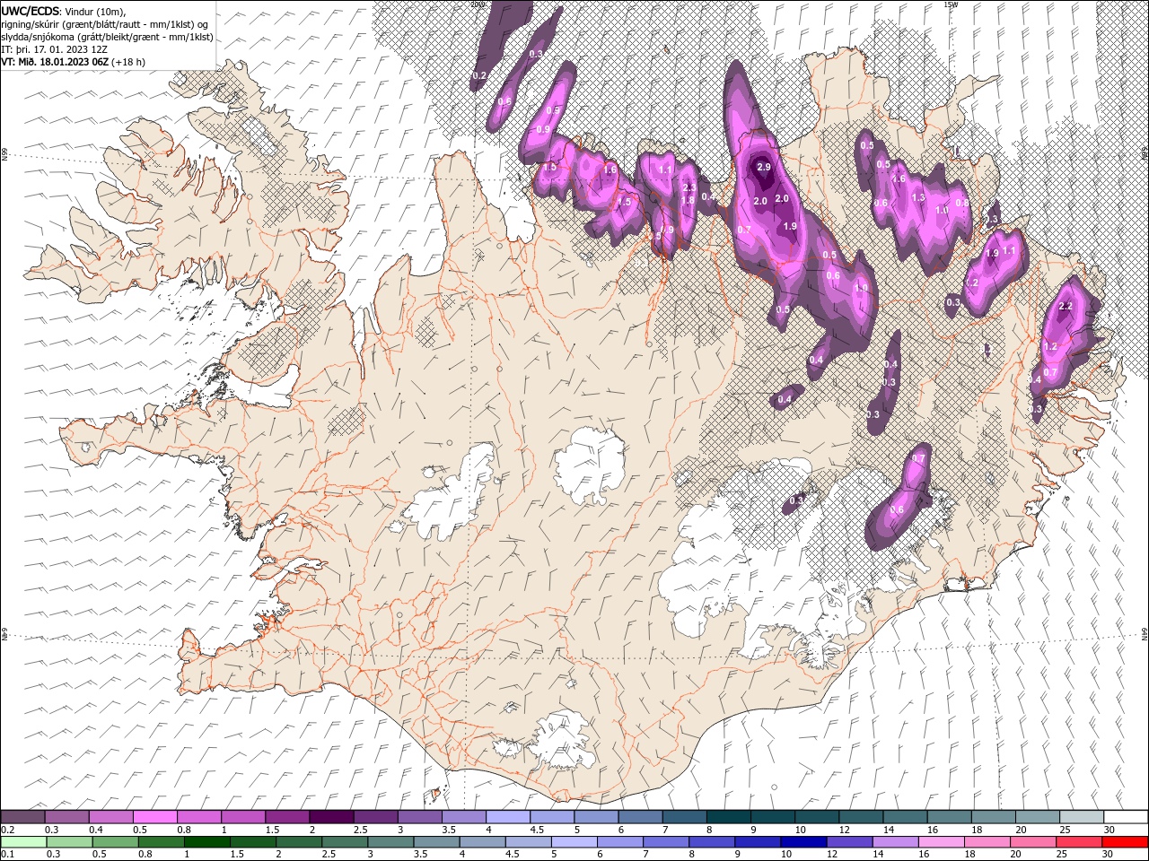
Task: Click the darkest purple swatch between 2 and 2.5 in upper legend row
Action: tap(331, 816)
